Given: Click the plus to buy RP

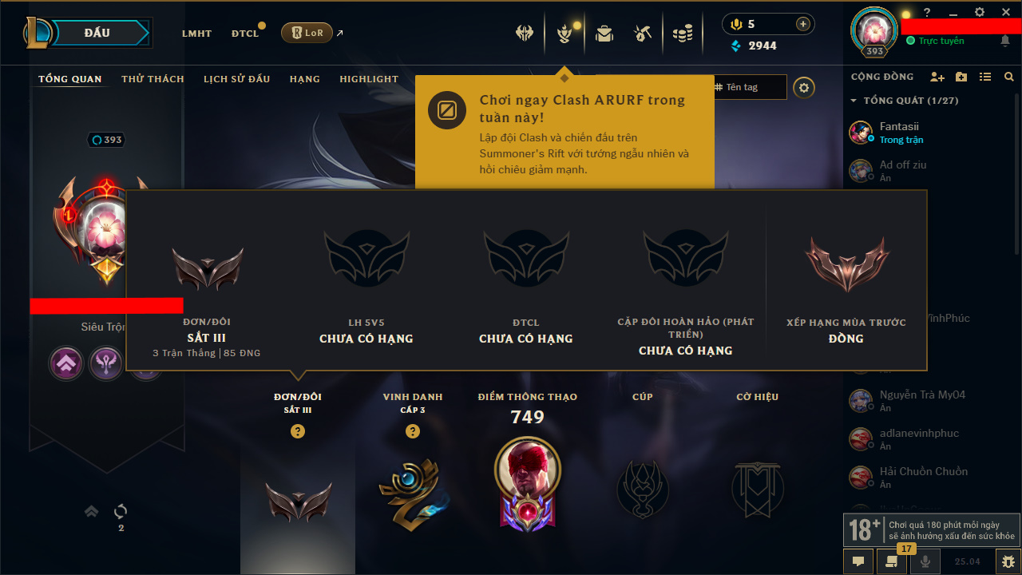Looking at the screenshot, I should (803, 24).
